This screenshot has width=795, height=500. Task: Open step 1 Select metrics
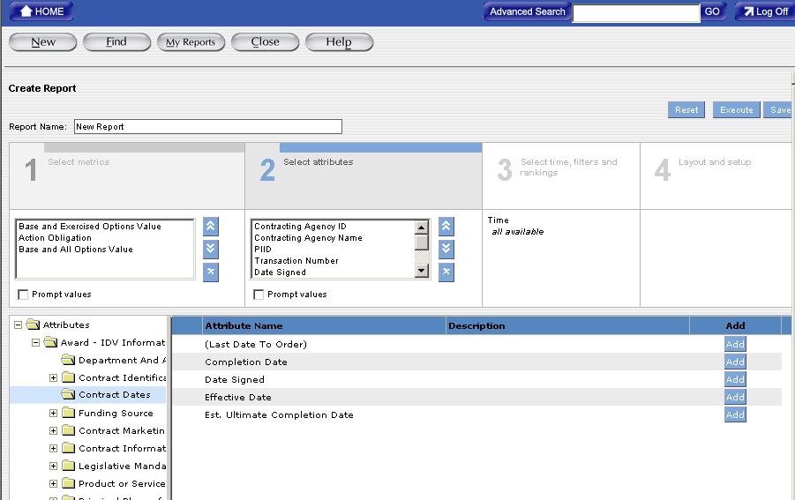coord(78,162)
